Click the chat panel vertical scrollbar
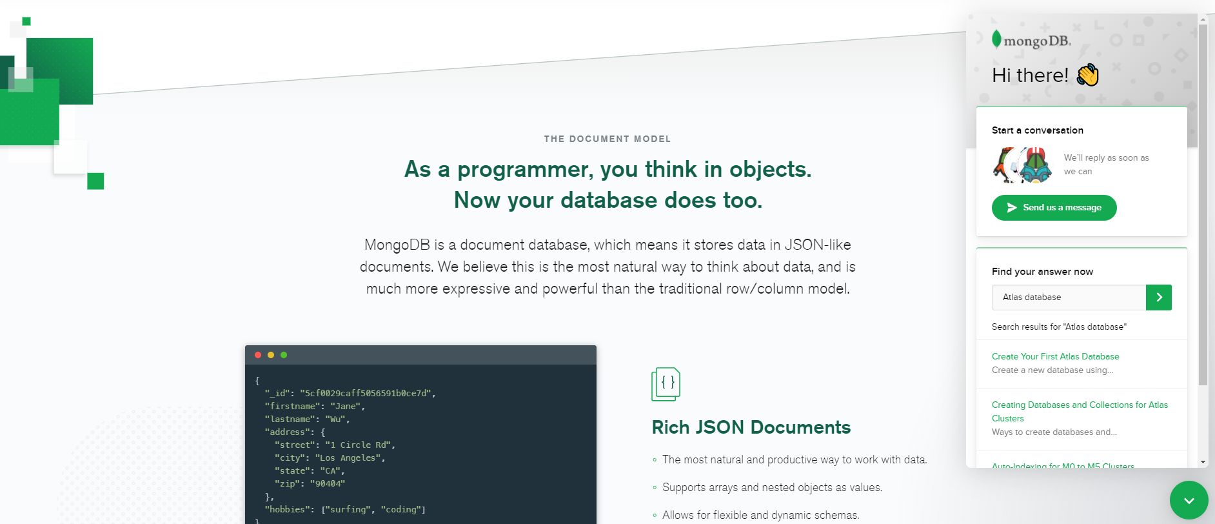 tap(1203, 205)
